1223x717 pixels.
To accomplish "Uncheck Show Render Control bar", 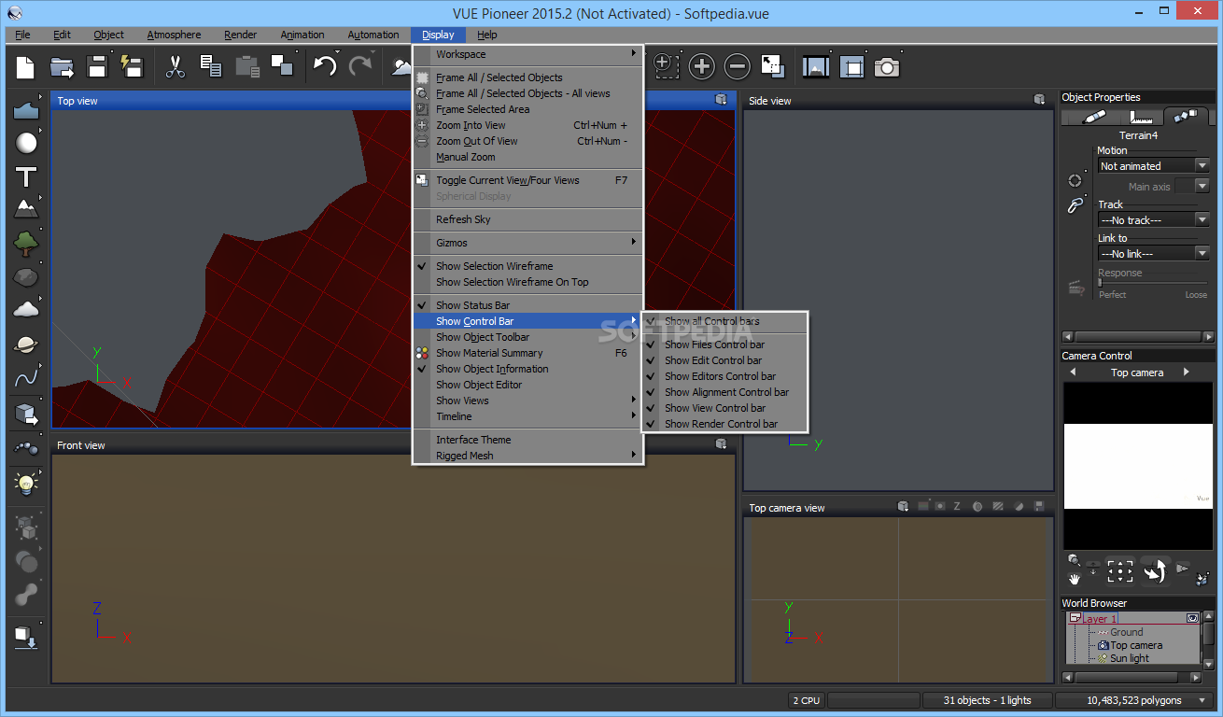I will pos(724,424).
